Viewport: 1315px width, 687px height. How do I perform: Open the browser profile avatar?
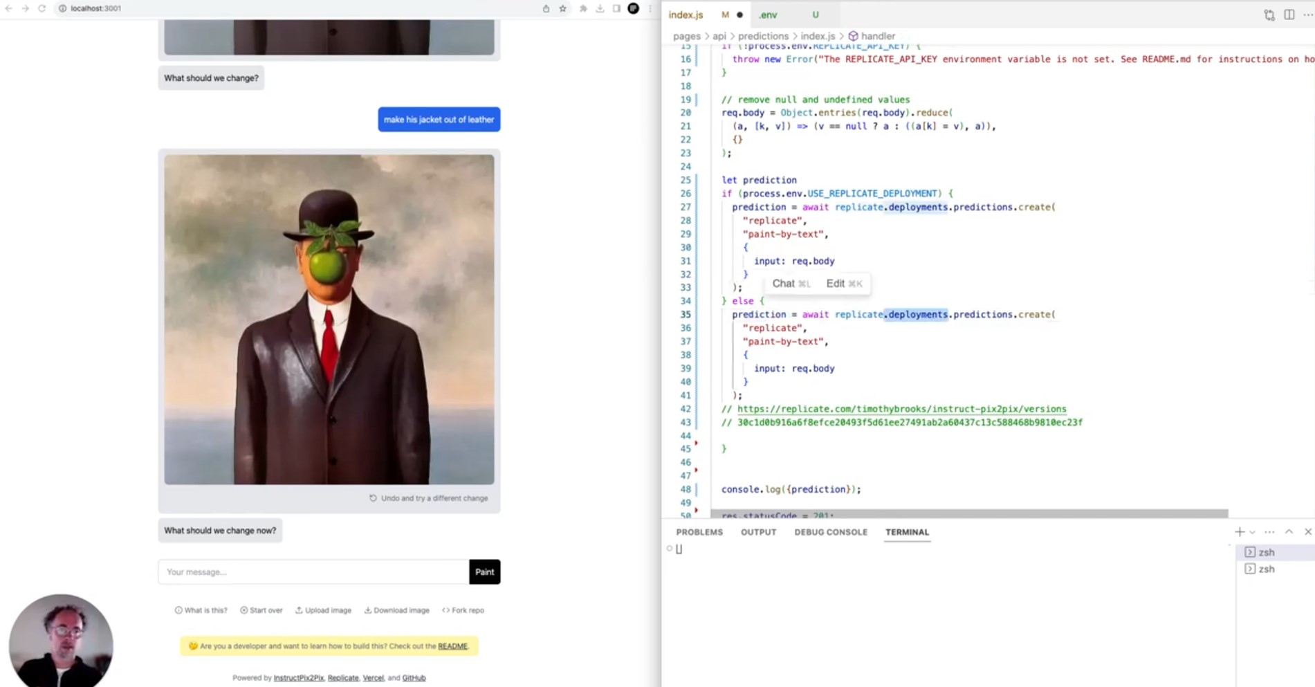[633, 8]
